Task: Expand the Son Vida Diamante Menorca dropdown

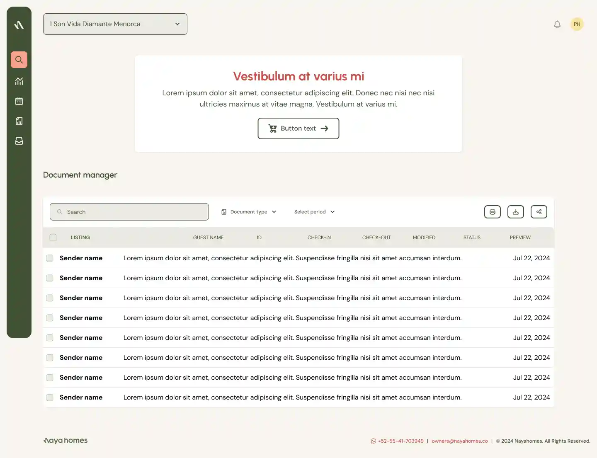Action: click(x=115, y=24)
